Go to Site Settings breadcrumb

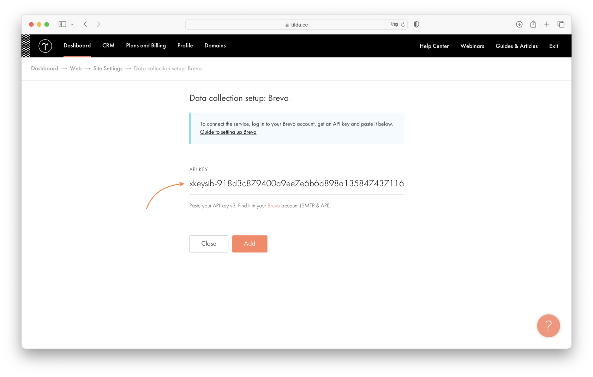point(108,68)
